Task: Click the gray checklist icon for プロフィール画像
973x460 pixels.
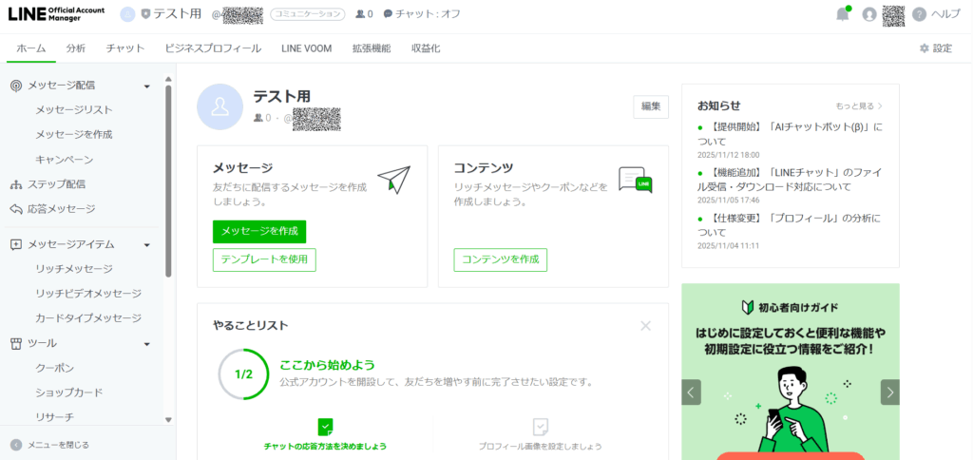Action: coord(541,427)
